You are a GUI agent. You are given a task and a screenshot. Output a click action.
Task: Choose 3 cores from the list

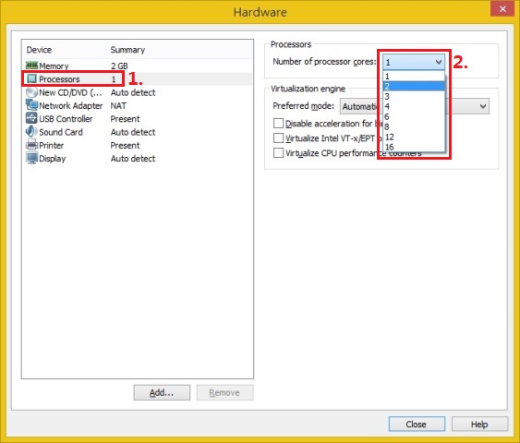coord(414,96)
